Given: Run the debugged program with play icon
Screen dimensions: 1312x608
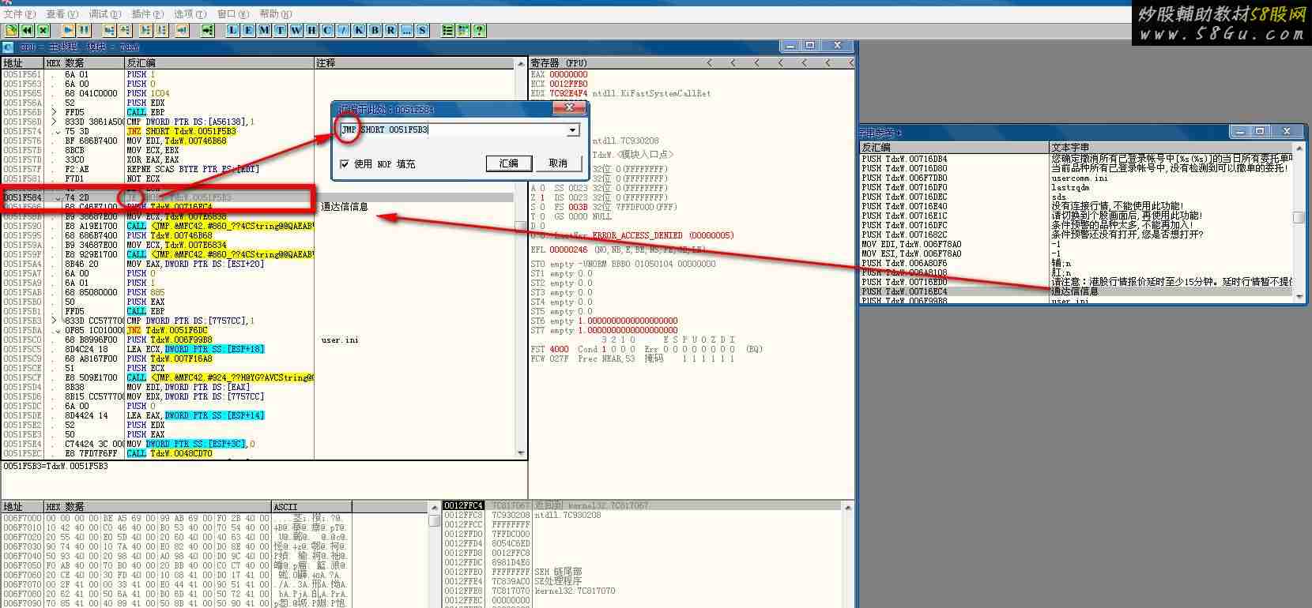Looking at the screenshot, I should point(69,30).
